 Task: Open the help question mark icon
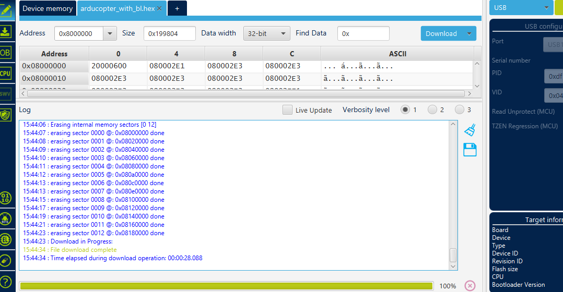pos(5,282)
